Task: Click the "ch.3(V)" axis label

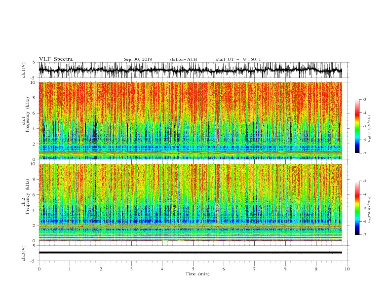Action: tap(24, 253)
